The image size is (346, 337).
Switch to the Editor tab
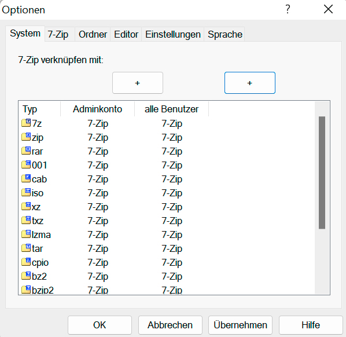tap(126, 34)
